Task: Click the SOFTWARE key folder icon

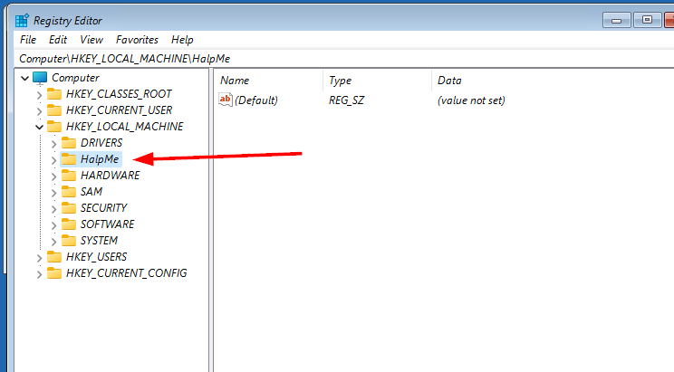Action: [69, 224]
